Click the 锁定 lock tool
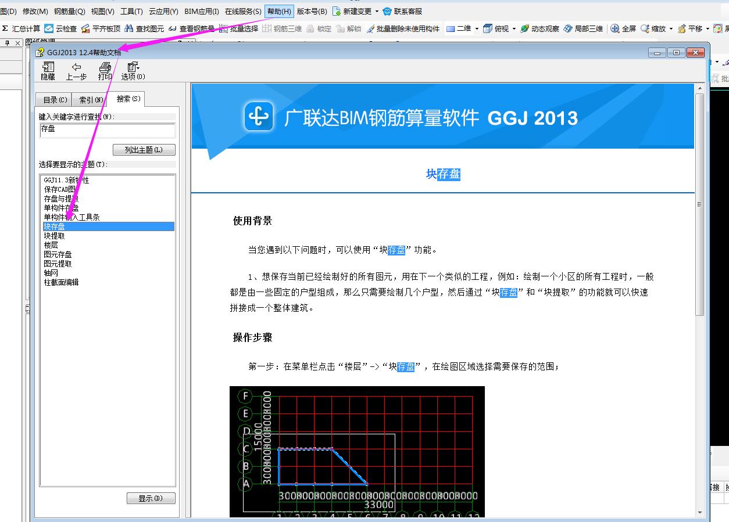The height and width of the screenshot is (522, 729). 319,28
